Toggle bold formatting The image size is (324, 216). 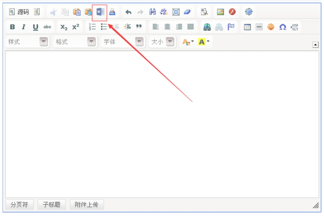click(12, 27)
